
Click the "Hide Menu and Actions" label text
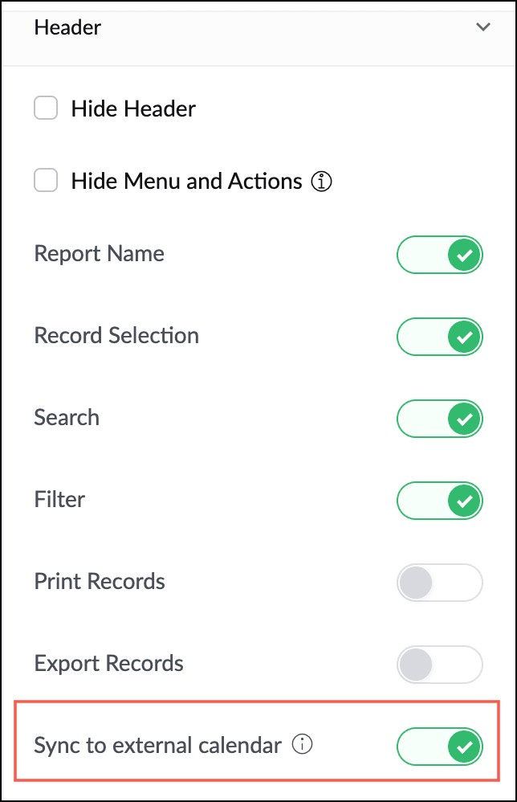point(186,182)
